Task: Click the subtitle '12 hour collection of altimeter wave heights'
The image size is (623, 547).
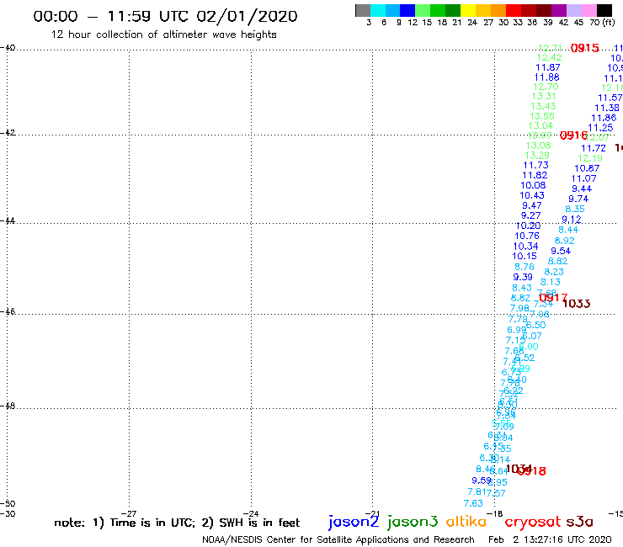Action: [x=163, y=35]
